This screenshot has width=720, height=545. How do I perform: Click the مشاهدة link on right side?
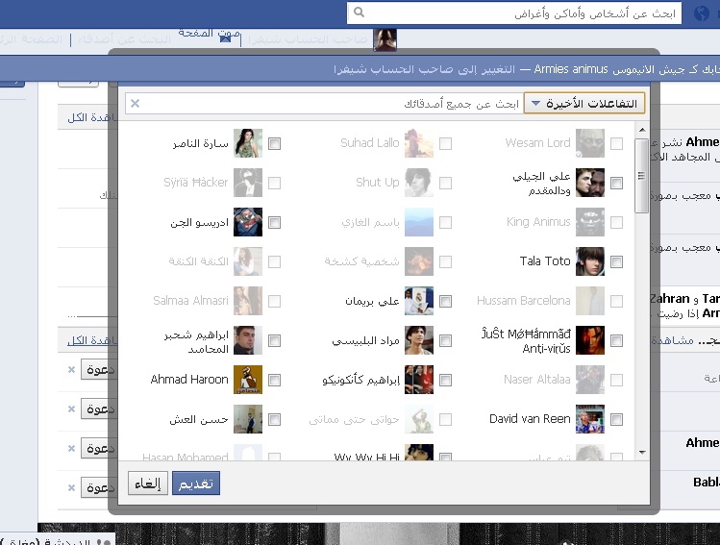673,340
